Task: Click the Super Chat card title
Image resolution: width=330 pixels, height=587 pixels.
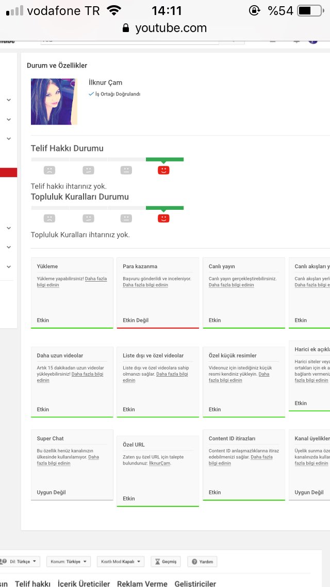Action: 51,439
